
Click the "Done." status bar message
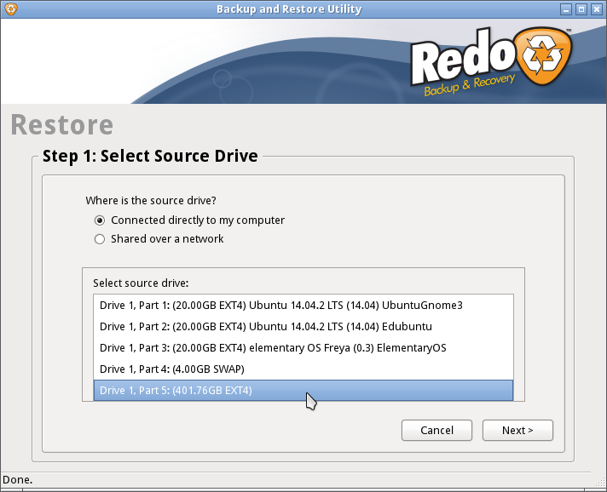[x=17, y=480]
